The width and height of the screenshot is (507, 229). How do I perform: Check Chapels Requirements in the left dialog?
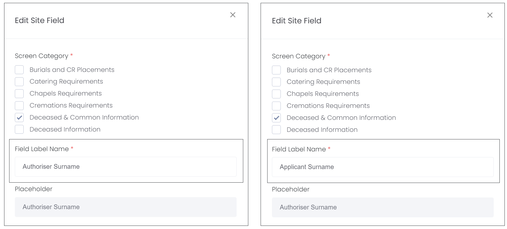tap(19, 94)
